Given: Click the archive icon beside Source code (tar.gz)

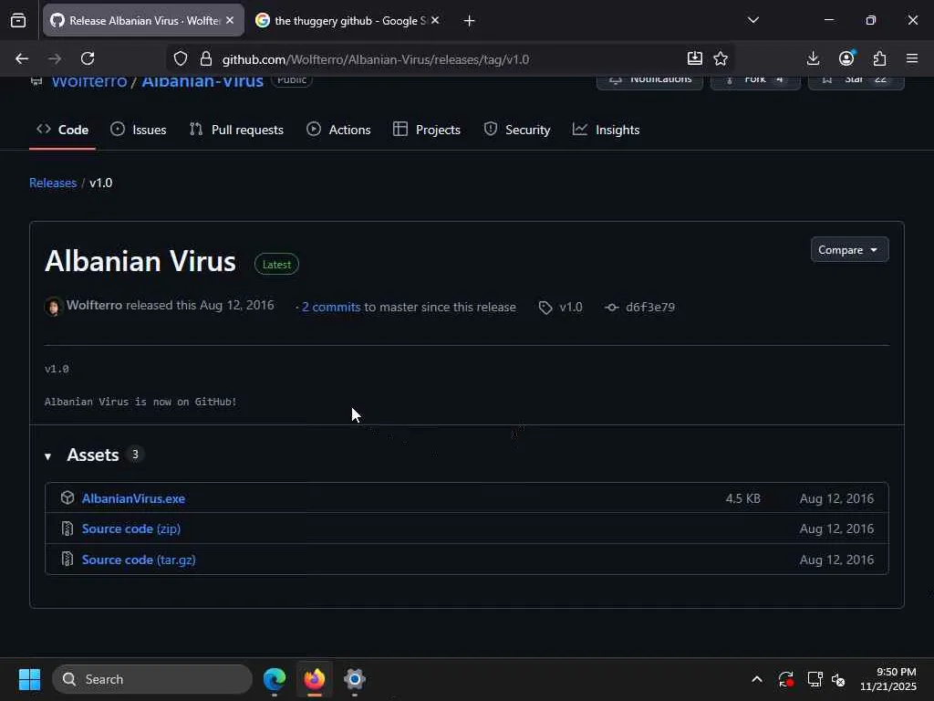Looking at the screenshot, I should tap(67, 560).
